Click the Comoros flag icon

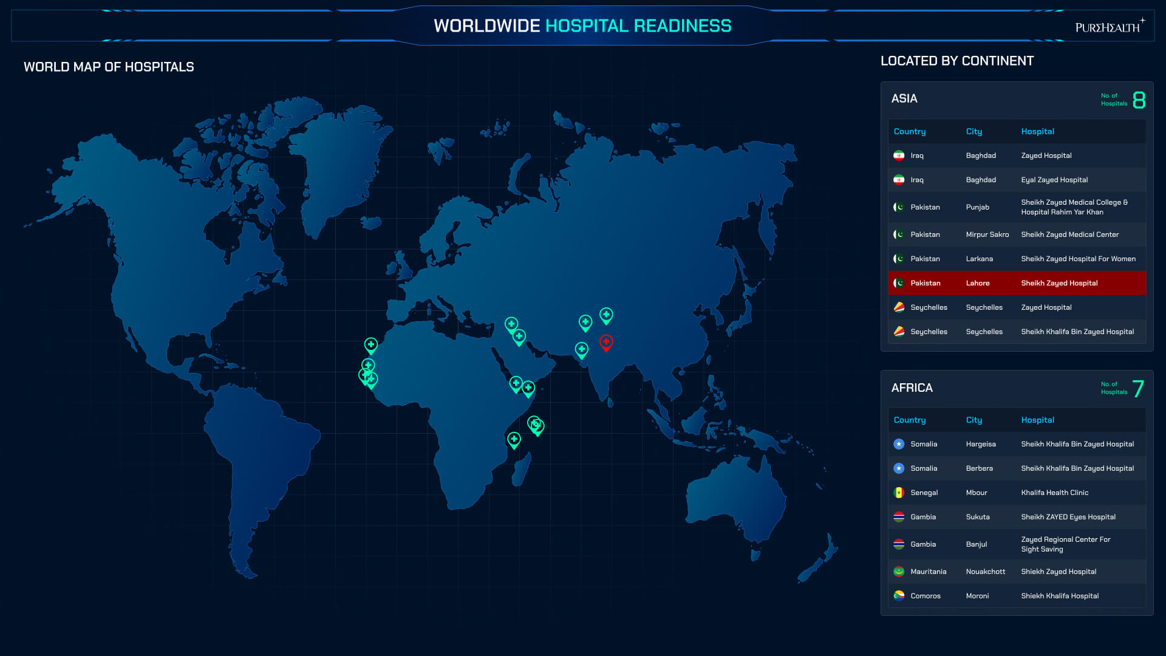coord(899,596)
